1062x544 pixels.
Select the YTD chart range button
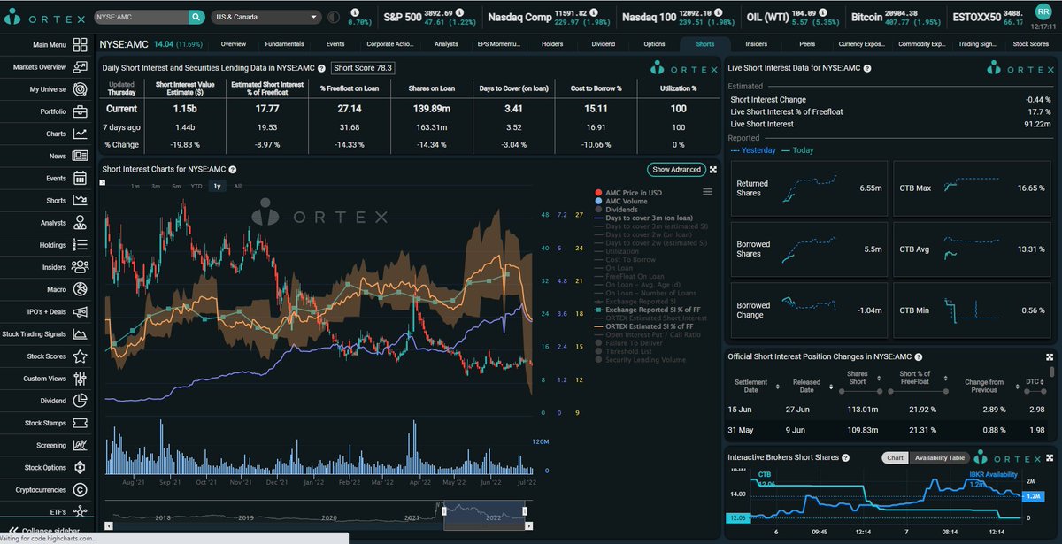(x=196, y=186)
